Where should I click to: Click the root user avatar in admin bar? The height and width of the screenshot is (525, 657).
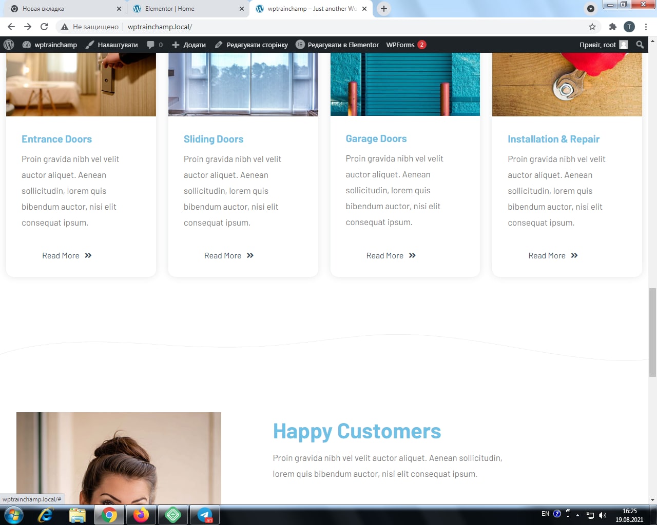624,45
